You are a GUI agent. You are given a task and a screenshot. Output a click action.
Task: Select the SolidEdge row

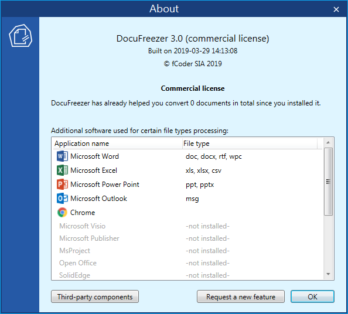tap(187, 275)
